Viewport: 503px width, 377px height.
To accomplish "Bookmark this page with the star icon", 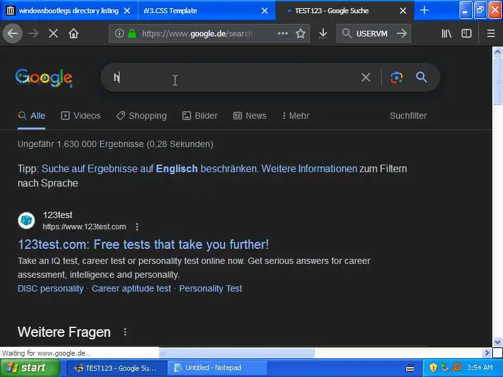I will tap(301, 33).
